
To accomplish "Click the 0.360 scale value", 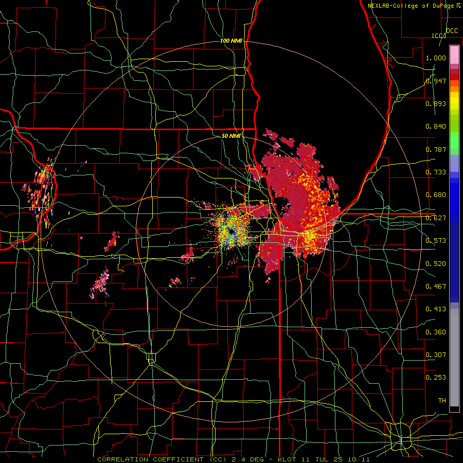I will click(436, 332).
